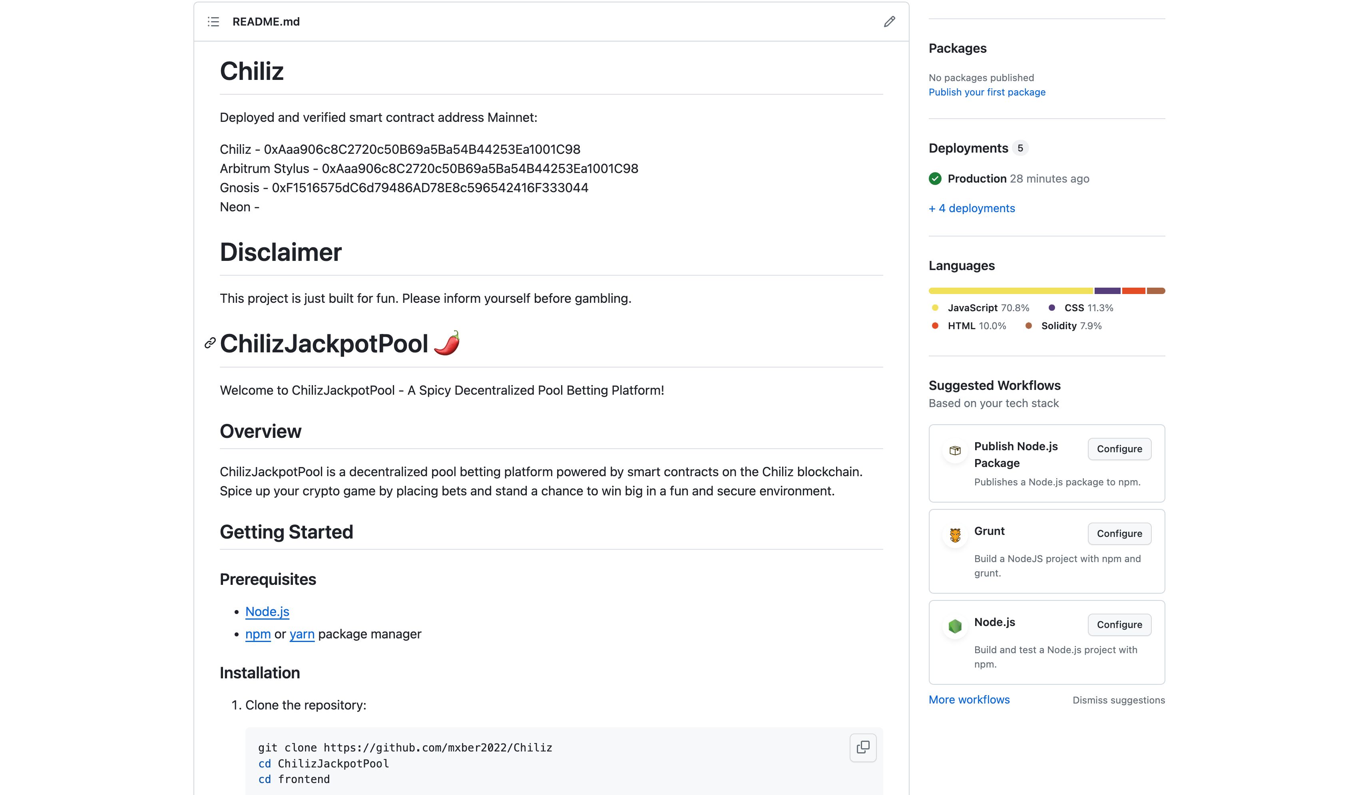
Task: Click the purple CSS language bar segment
Action: 1107,291
